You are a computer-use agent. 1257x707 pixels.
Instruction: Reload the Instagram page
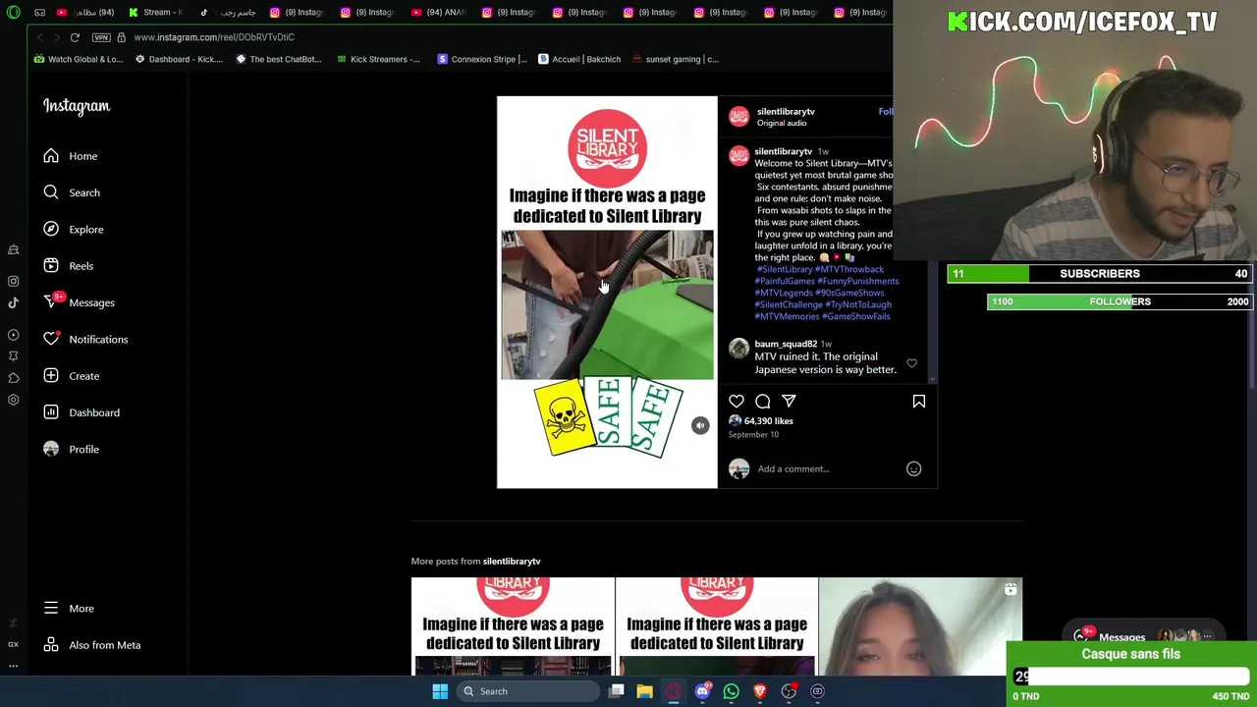pos(75,37)
